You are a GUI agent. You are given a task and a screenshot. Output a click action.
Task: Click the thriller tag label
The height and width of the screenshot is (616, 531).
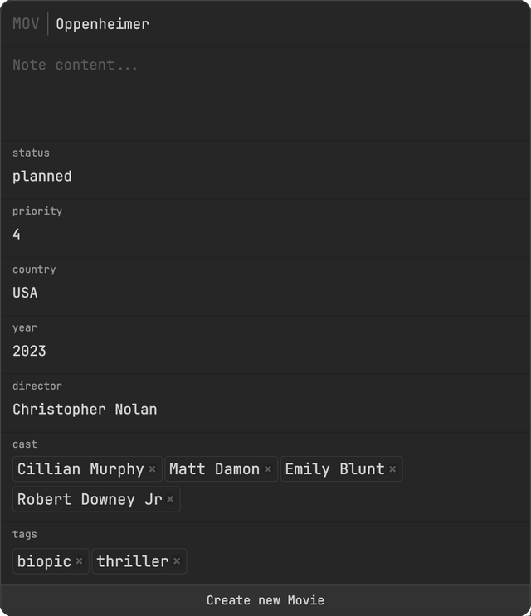pos(132,561)
